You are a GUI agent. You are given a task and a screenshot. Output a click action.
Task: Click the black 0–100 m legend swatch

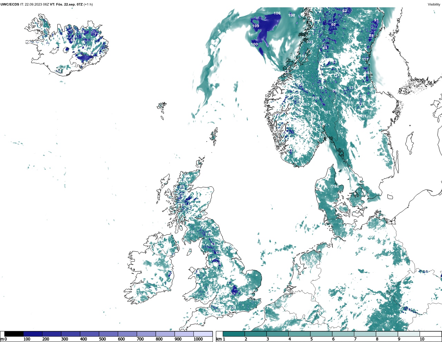pos(14,334)
